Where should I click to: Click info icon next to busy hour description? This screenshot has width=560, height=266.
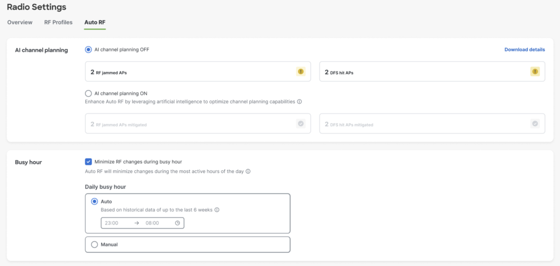coord(248,172)
